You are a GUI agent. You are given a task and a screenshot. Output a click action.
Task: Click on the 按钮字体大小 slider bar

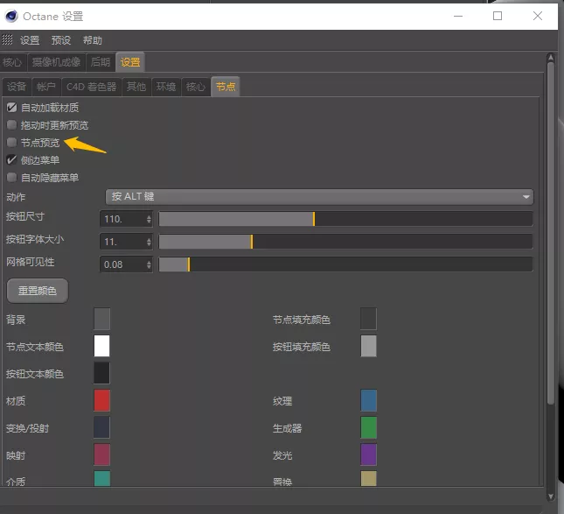pos(345,242)
